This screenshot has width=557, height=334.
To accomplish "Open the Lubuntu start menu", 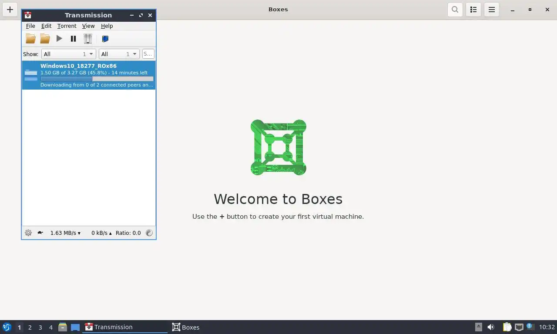I will (x=7, y=327).
